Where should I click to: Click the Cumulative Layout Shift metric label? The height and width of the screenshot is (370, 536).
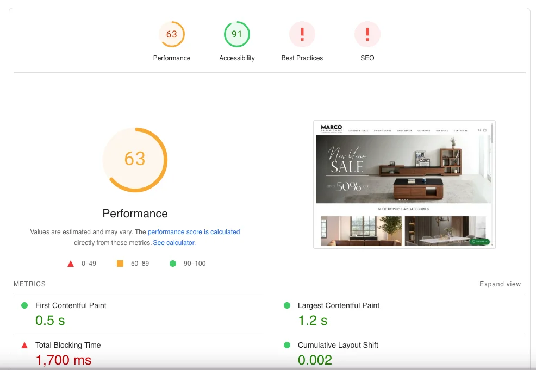(338, 345)
